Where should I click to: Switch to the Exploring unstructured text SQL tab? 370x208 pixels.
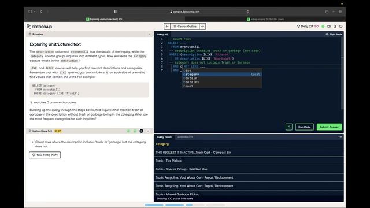pos(104,19)
